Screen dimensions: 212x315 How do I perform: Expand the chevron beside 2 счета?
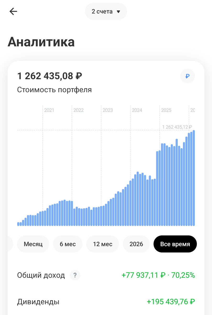[118, 11]
